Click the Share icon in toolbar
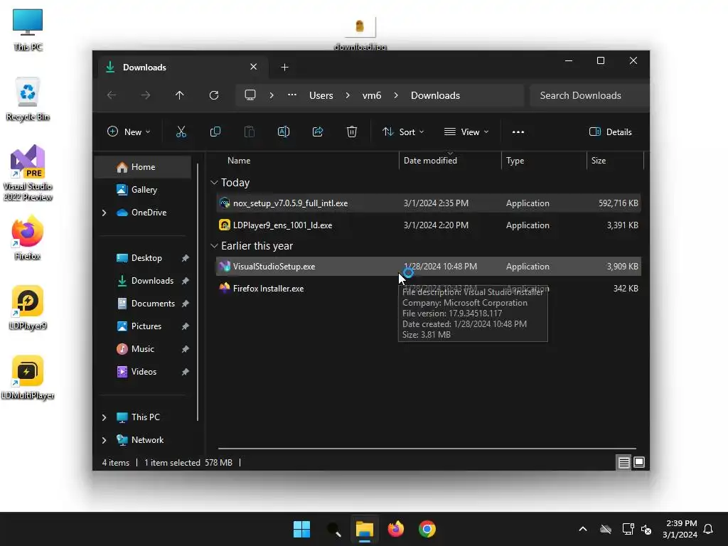This screenshot has width=728, height=546. [x=318, y=132]
